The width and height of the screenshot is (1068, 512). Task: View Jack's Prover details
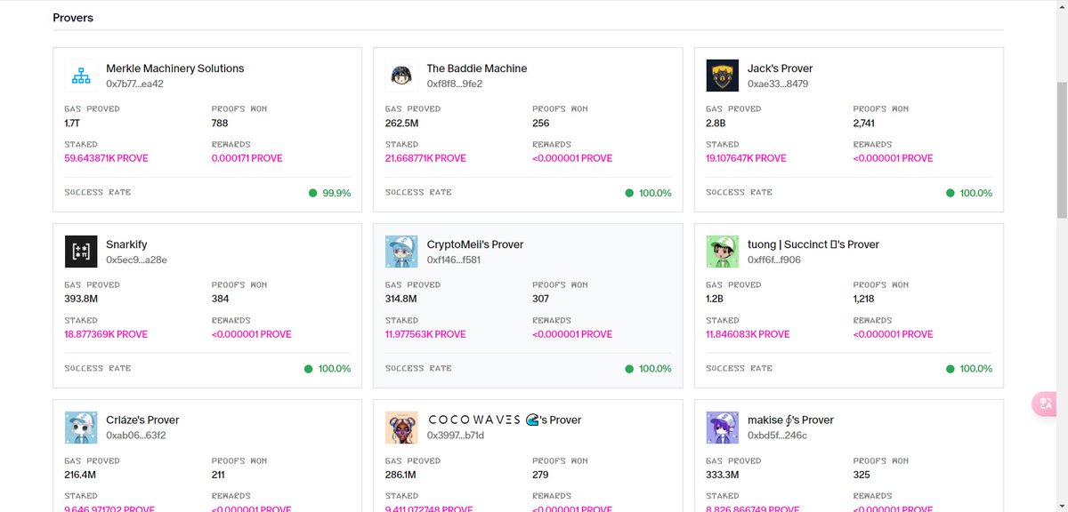click(x=781, y=68)
